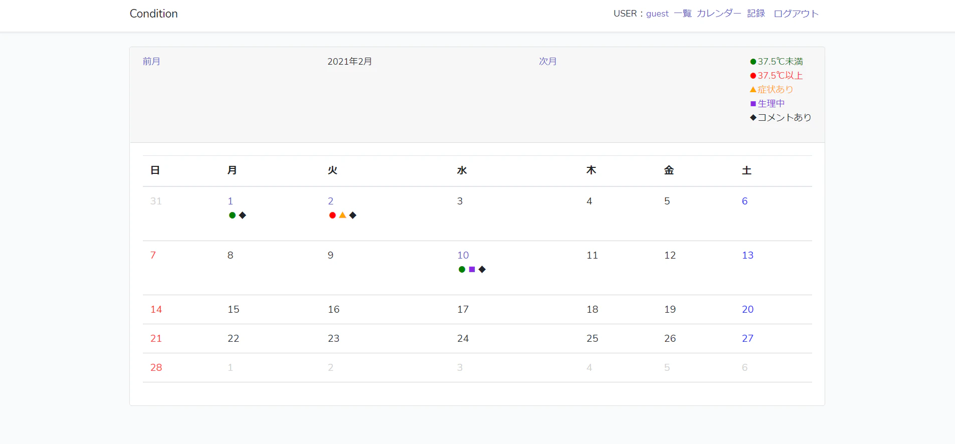Image resolution: width=955 pixels, height=444 pixels.
Task: Select Saturday February 13 date
Action: point(748,255)
